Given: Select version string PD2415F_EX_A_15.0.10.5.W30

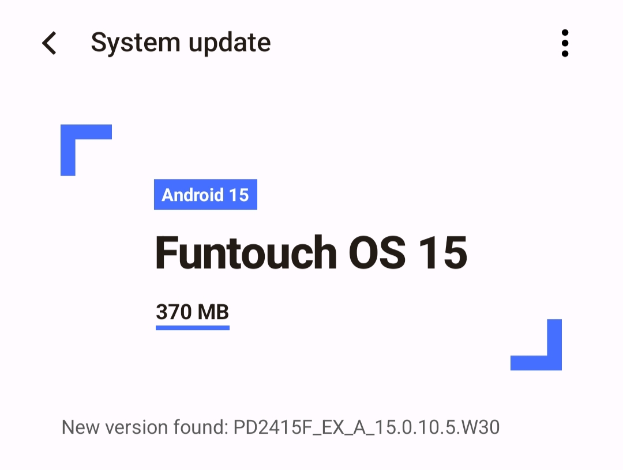Looking at the screenshot, I should 366,427.
